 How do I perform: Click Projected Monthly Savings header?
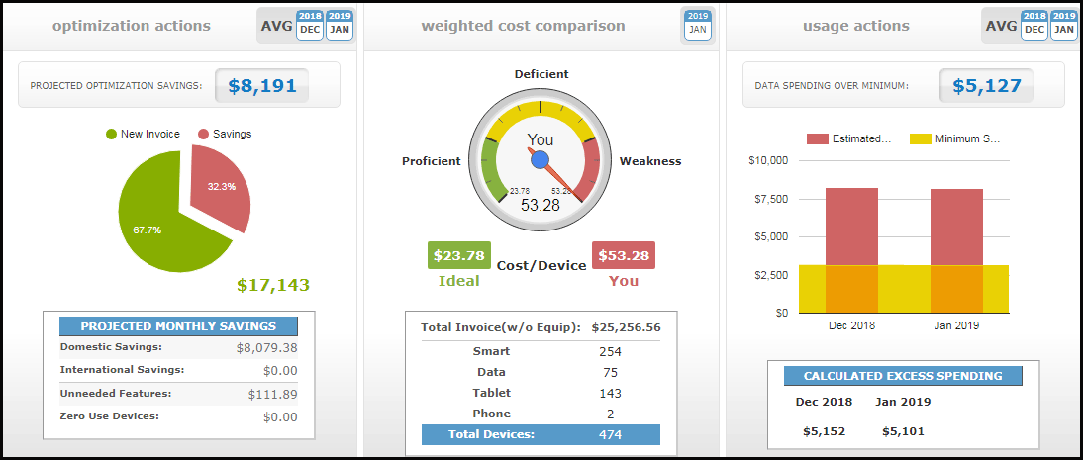[x=178, y=326]
